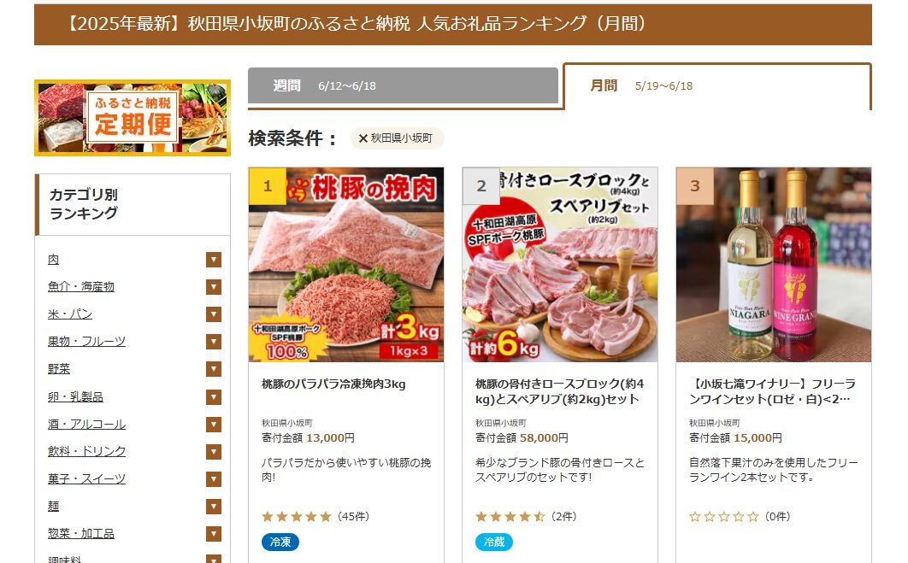908x563 pixels.
Task: Switch to the 週間 ranking tab
Action: click(403, 85)
